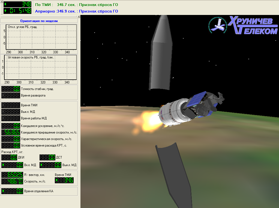Select the Точность стаб-ии digital readout
This screenshot has height=208, width=279.
pos(11,89)
